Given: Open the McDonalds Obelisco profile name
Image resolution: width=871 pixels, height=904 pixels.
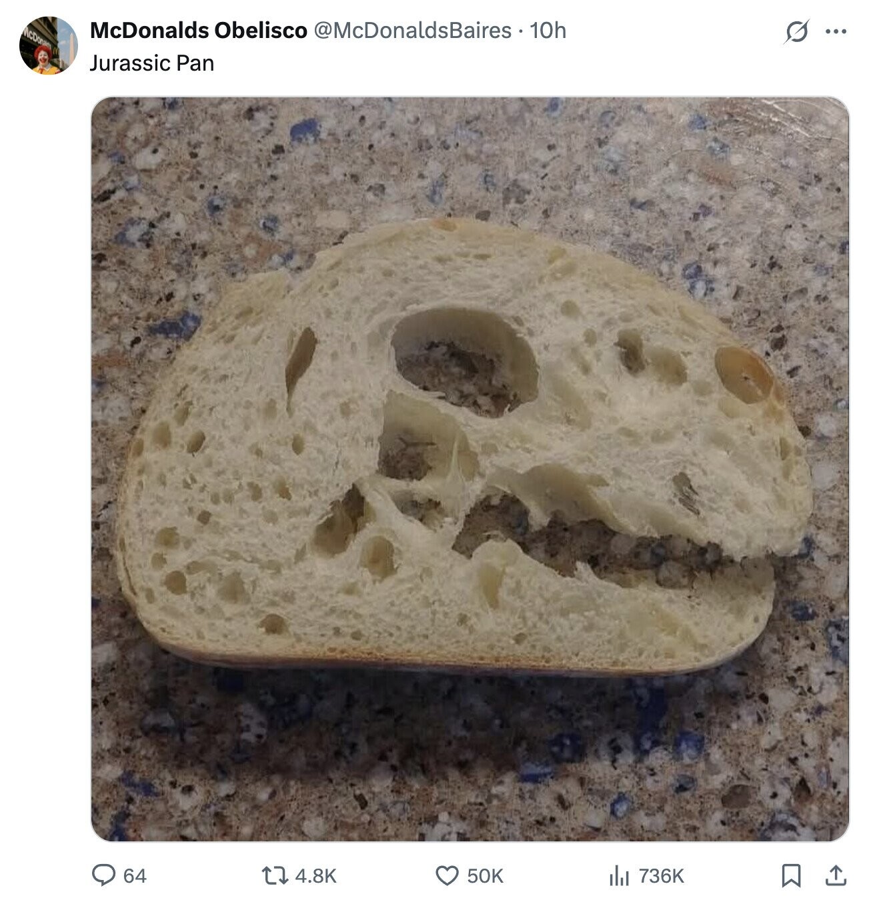Looking at the screenshot, I should (x=198, y=30).
